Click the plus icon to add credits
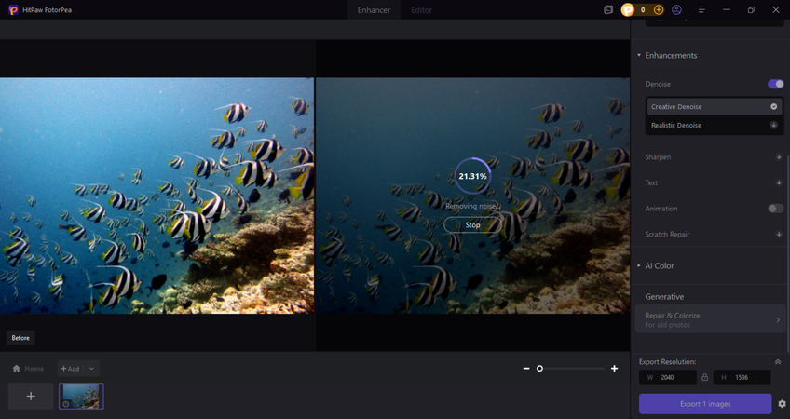The height and width of the screenshot is (419, 790). [x=659, y=9]
